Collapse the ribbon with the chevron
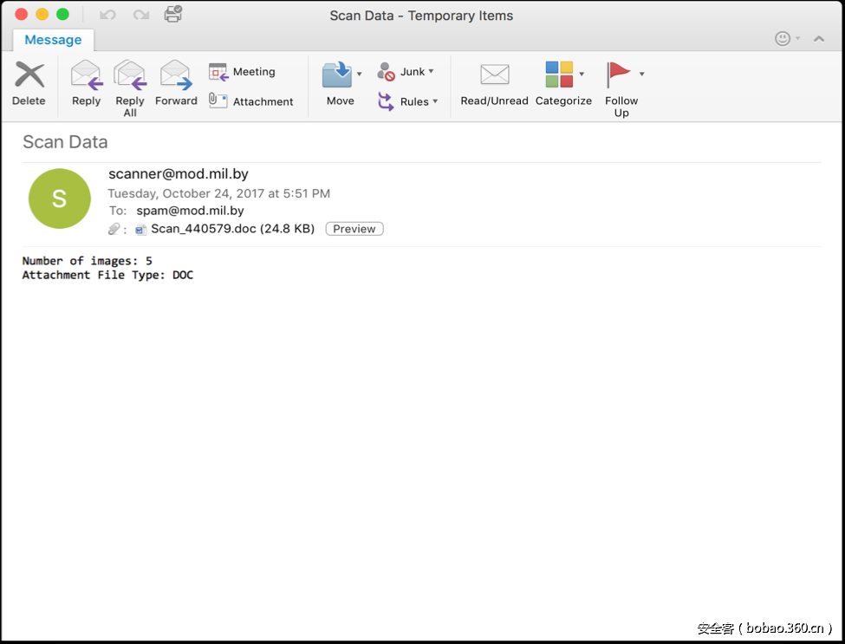845x644 pixels. (x=819, y=39)
